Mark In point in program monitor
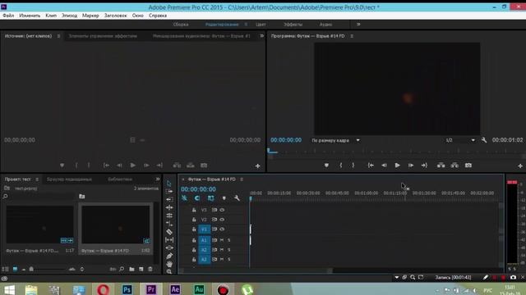The height and width of the screenshot is (295, 526). coord(341,166)
